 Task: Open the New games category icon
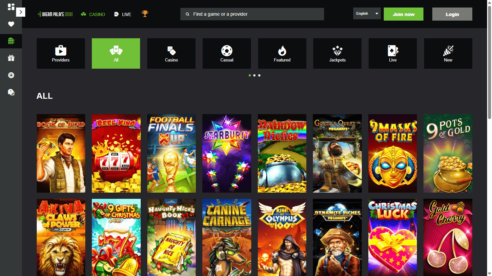pyautogui.click(x=448, y=53)
